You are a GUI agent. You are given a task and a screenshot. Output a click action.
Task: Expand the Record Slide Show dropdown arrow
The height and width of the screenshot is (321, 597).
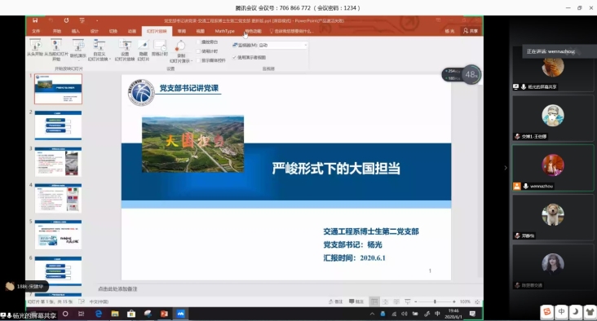tap(192, 61)
